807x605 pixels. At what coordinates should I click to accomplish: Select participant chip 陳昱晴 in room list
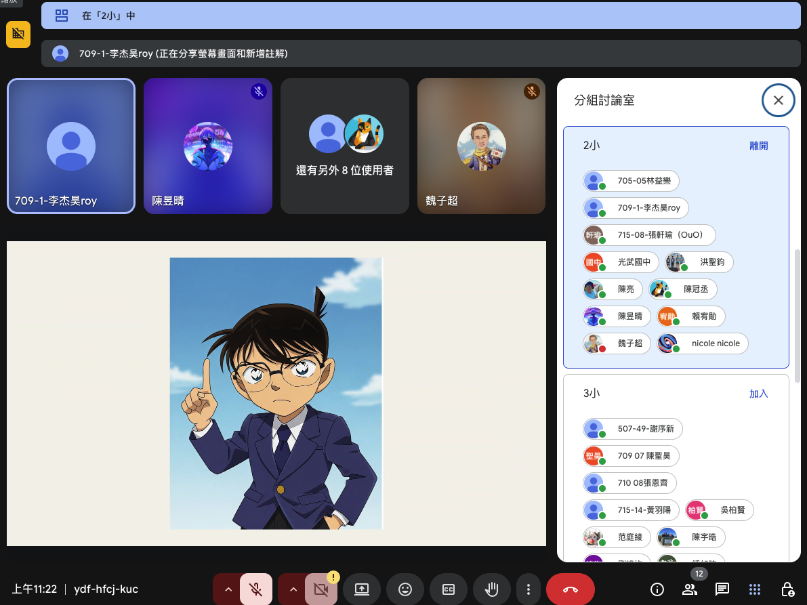tap(617, 316)
